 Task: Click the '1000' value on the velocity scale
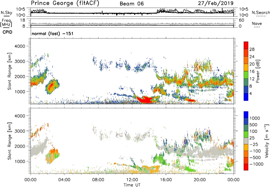254,118
